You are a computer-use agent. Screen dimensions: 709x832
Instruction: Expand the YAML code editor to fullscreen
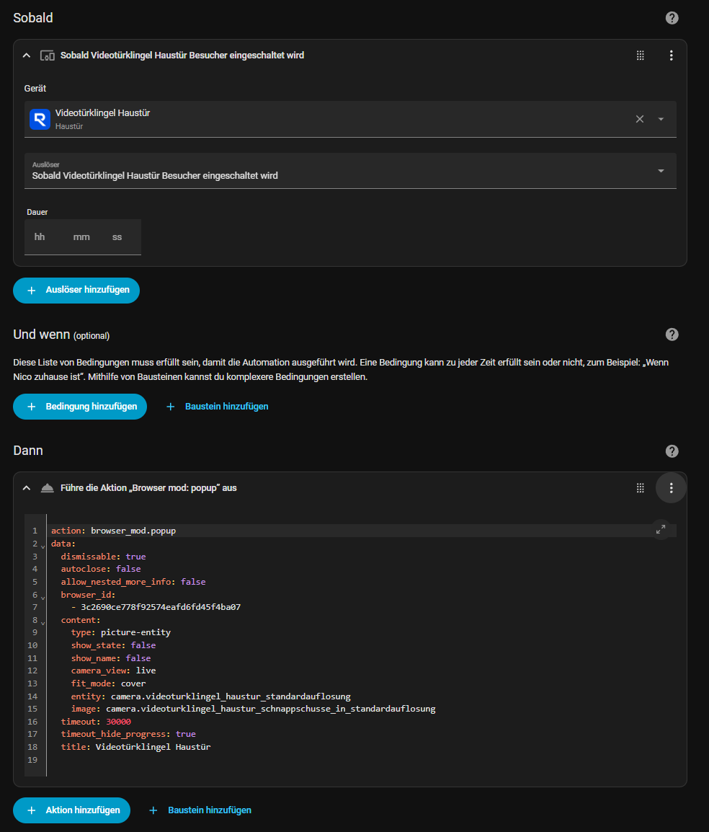(661, 529)
